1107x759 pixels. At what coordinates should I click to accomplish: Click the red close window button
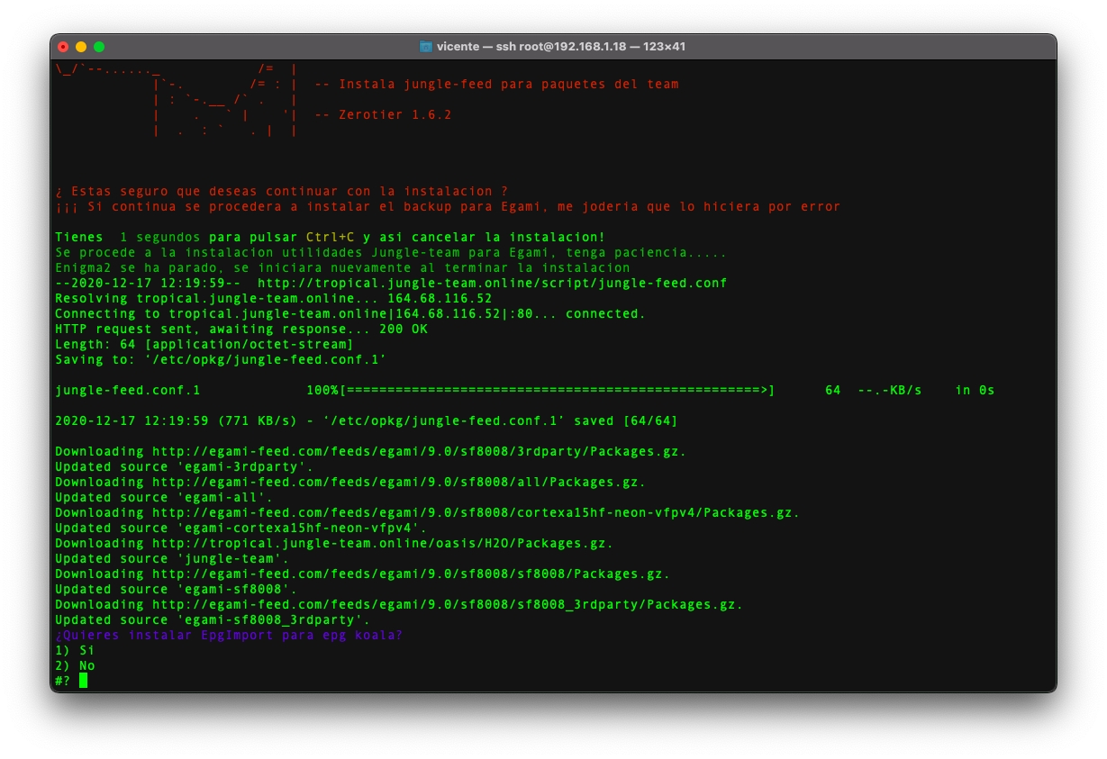click(63, 47)
